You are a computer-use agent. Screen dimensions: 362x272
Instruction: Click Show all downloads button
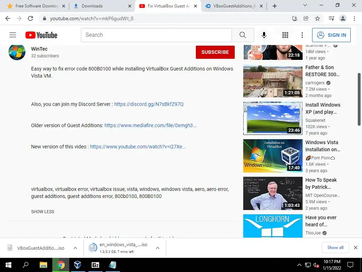(x=335, y=248)
